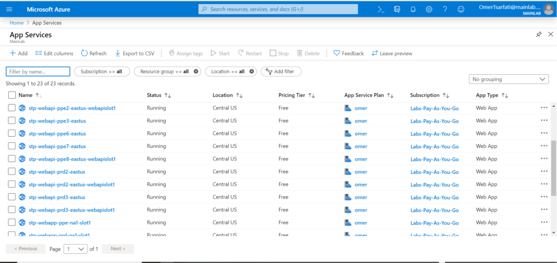Viewport: 557px width, 263px height.
Task: Open the No grouping dropdown
Action: [509, 79]
